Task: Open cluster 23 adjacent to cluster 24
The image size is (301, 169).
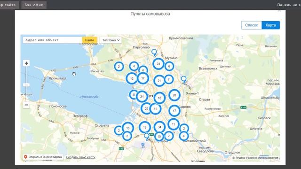Action: coord(146,108)
